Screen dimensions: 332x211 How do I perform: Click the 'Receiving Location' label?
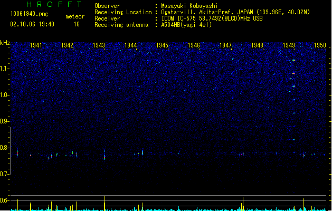[123, 12]
